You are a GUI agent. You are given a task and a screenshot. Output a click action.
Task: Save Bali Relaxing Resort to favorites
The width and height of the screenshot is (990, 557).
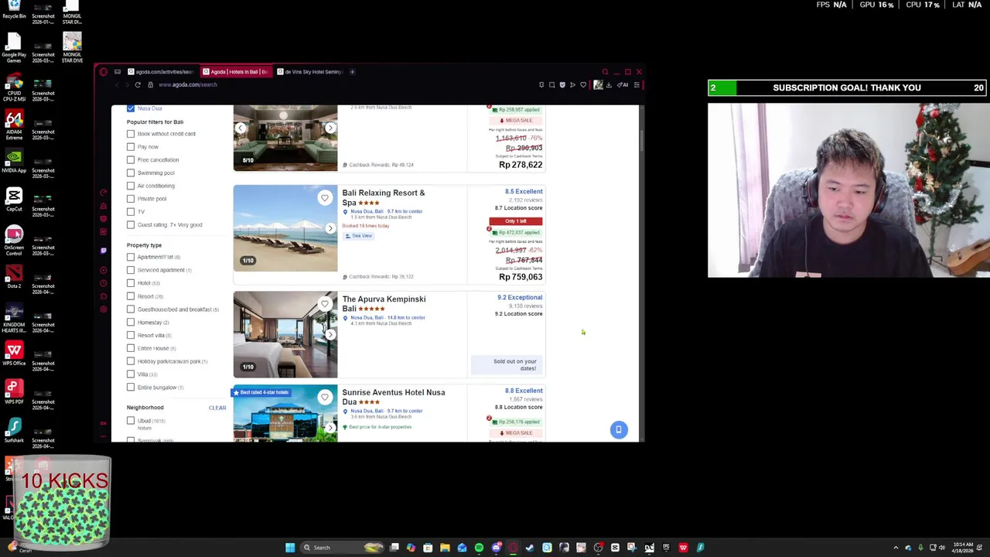[325, 198]
